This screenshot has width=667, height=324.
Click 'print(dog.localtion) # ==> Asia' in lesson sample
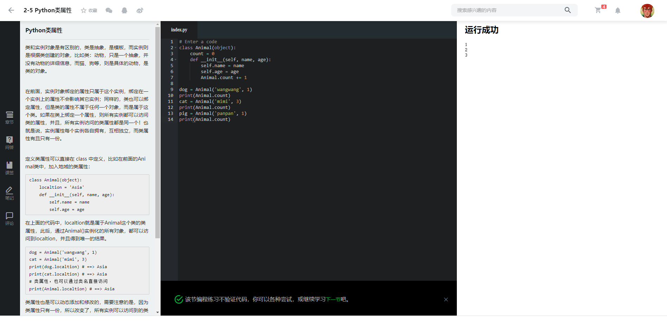pos(68,267)
